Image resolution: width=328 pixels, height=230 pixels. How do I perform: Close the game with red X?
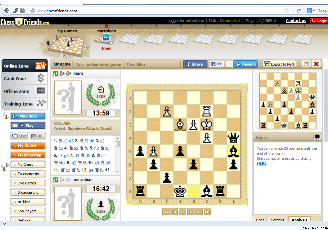[x=316, y=64]
